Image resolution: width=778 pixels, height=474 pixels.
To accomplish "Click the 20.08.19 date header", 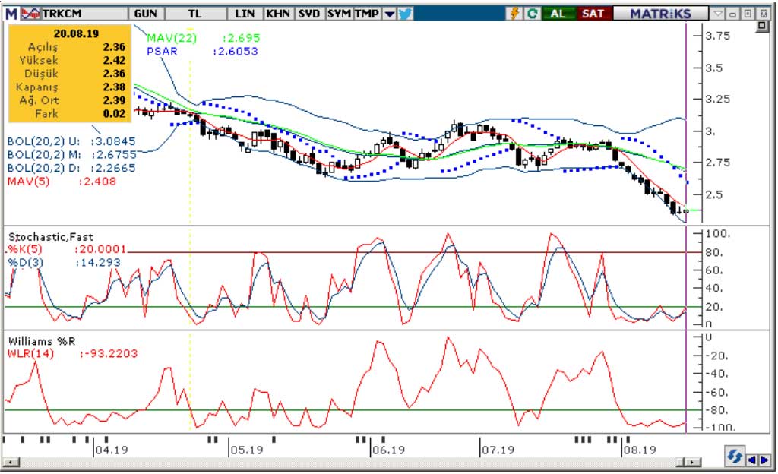I will [77, 33].
